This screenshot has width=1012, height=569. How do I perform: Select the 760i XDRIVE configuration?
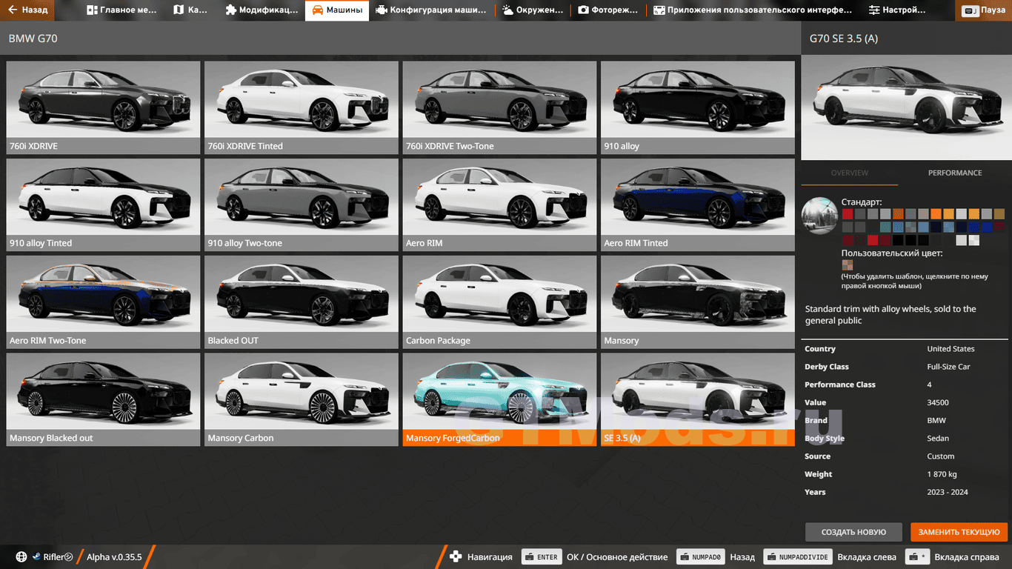103,107
